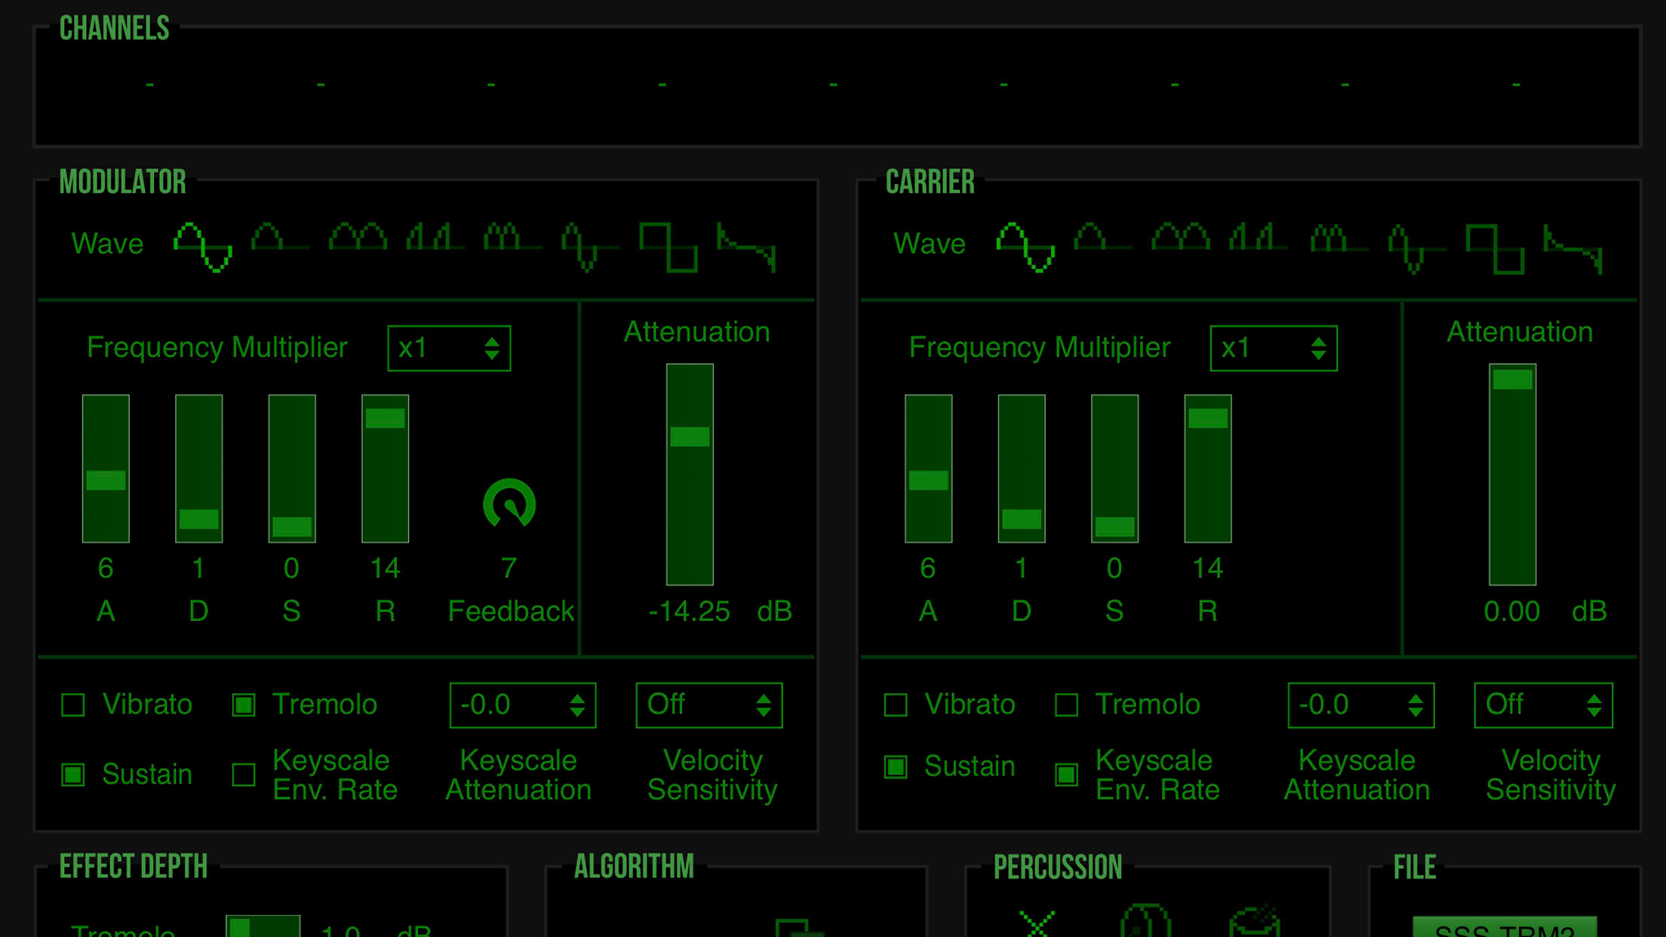Open Carrier Frequency Multiplier dropdown
The image size is (1666, 937).
pos(1273,349)
